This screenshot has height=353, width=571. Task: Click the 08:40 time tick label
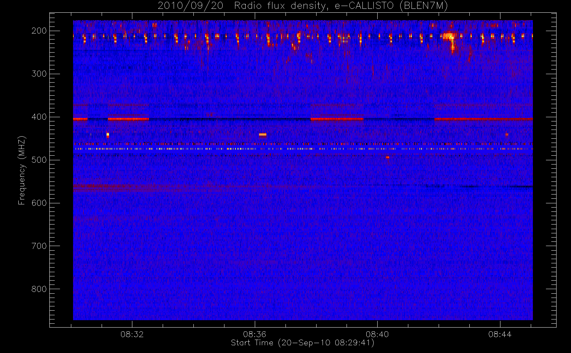click(x=377, y=334)
